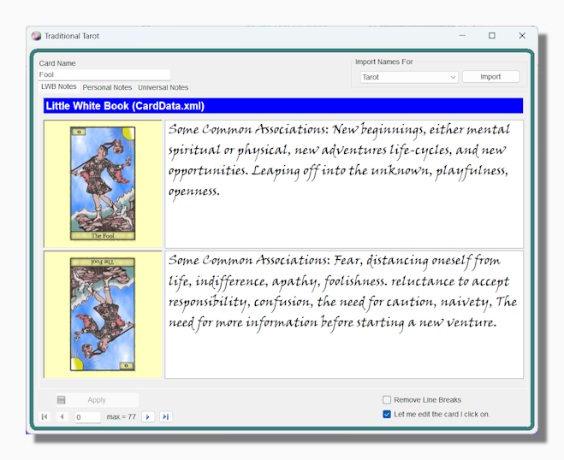This screenshot has height=460, width=564.
Task: Select the reversed Fool card image
Action: pos(103,314)
